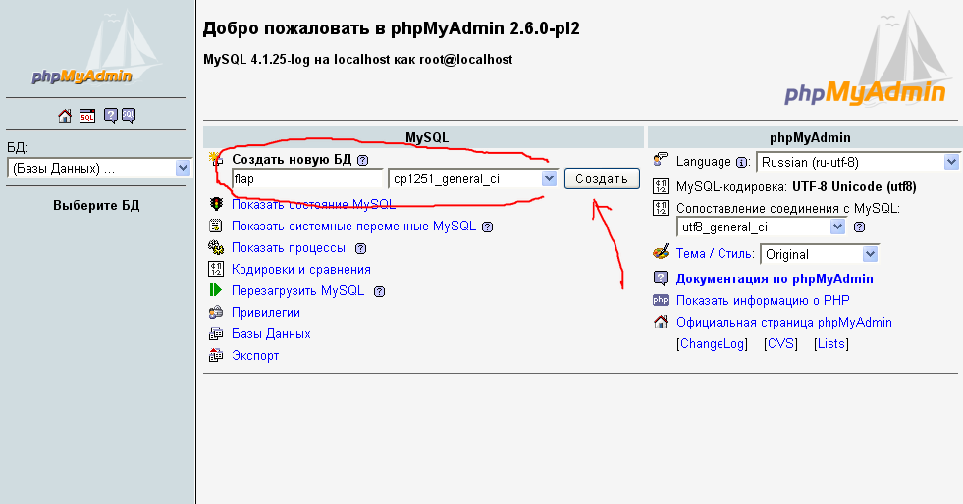Image resolution: width=963 pixels, height=504 pixels.
Task: Click help icon after системные переменные MySQL
Action: pyautogui.click(x=487, y=227)
